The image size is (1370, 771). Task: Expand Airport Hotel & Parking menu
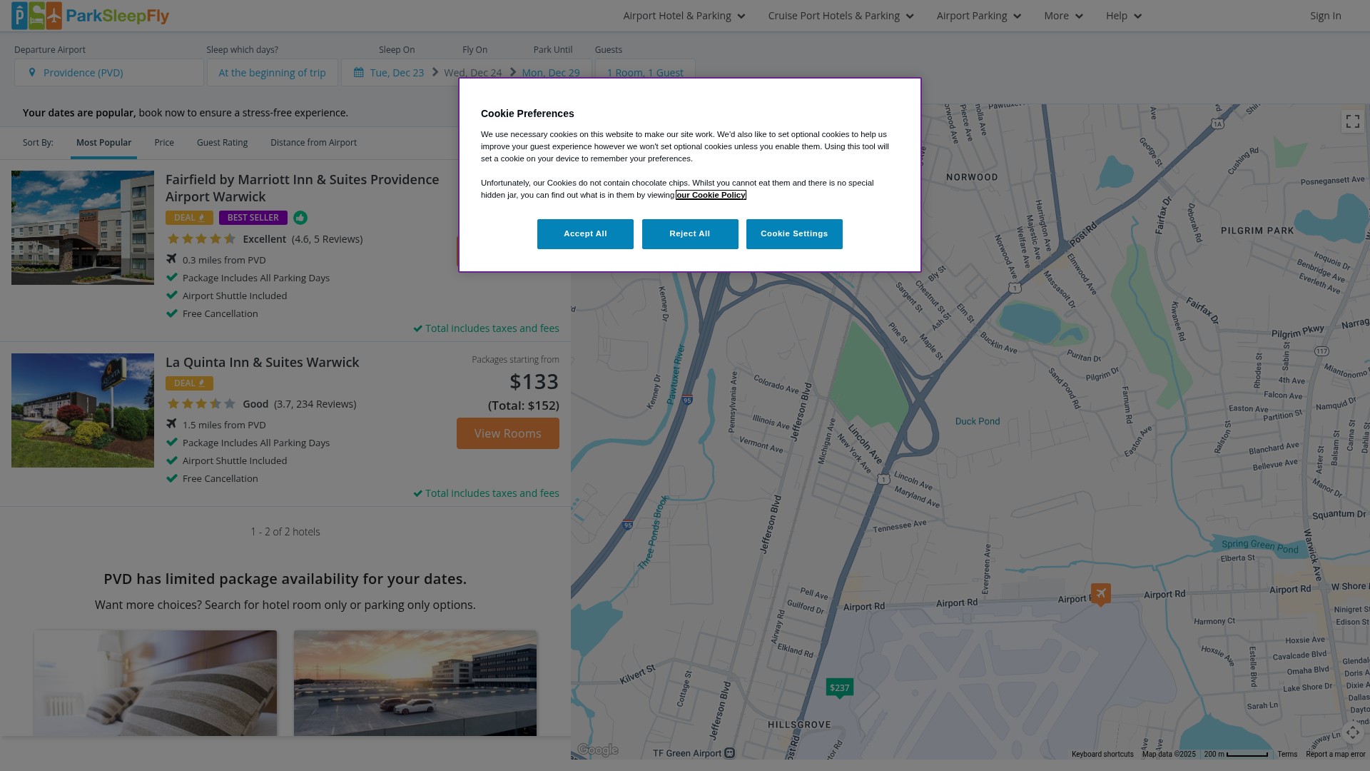tap(684, 16)
